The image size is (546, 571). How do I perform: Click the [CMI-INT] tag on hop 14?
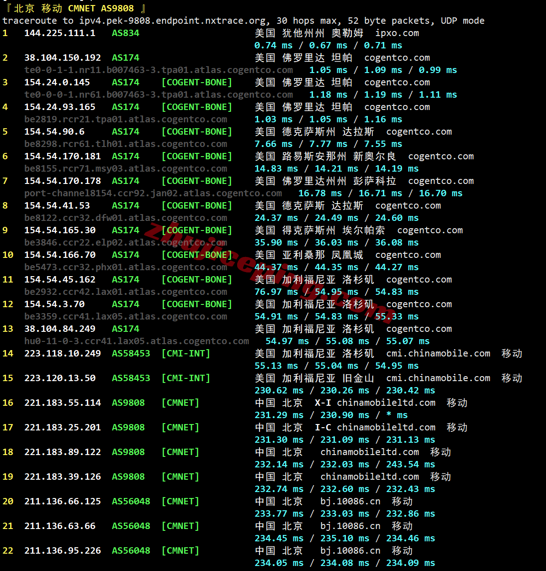(x=186, y=353)
